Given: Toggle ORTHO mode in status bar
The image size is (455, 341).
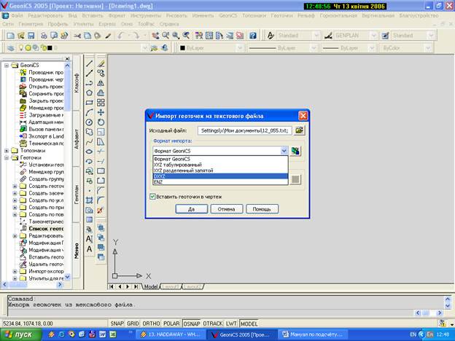Looking at the screenshot, I should tap(151, 324).
